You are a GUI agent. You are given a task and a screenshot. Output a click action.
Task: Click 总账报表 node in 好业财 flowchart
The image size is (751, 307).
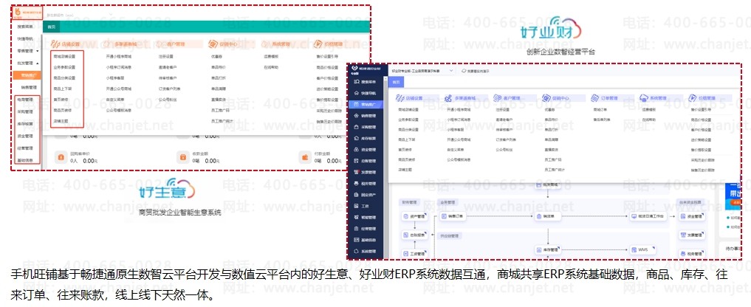415,235
